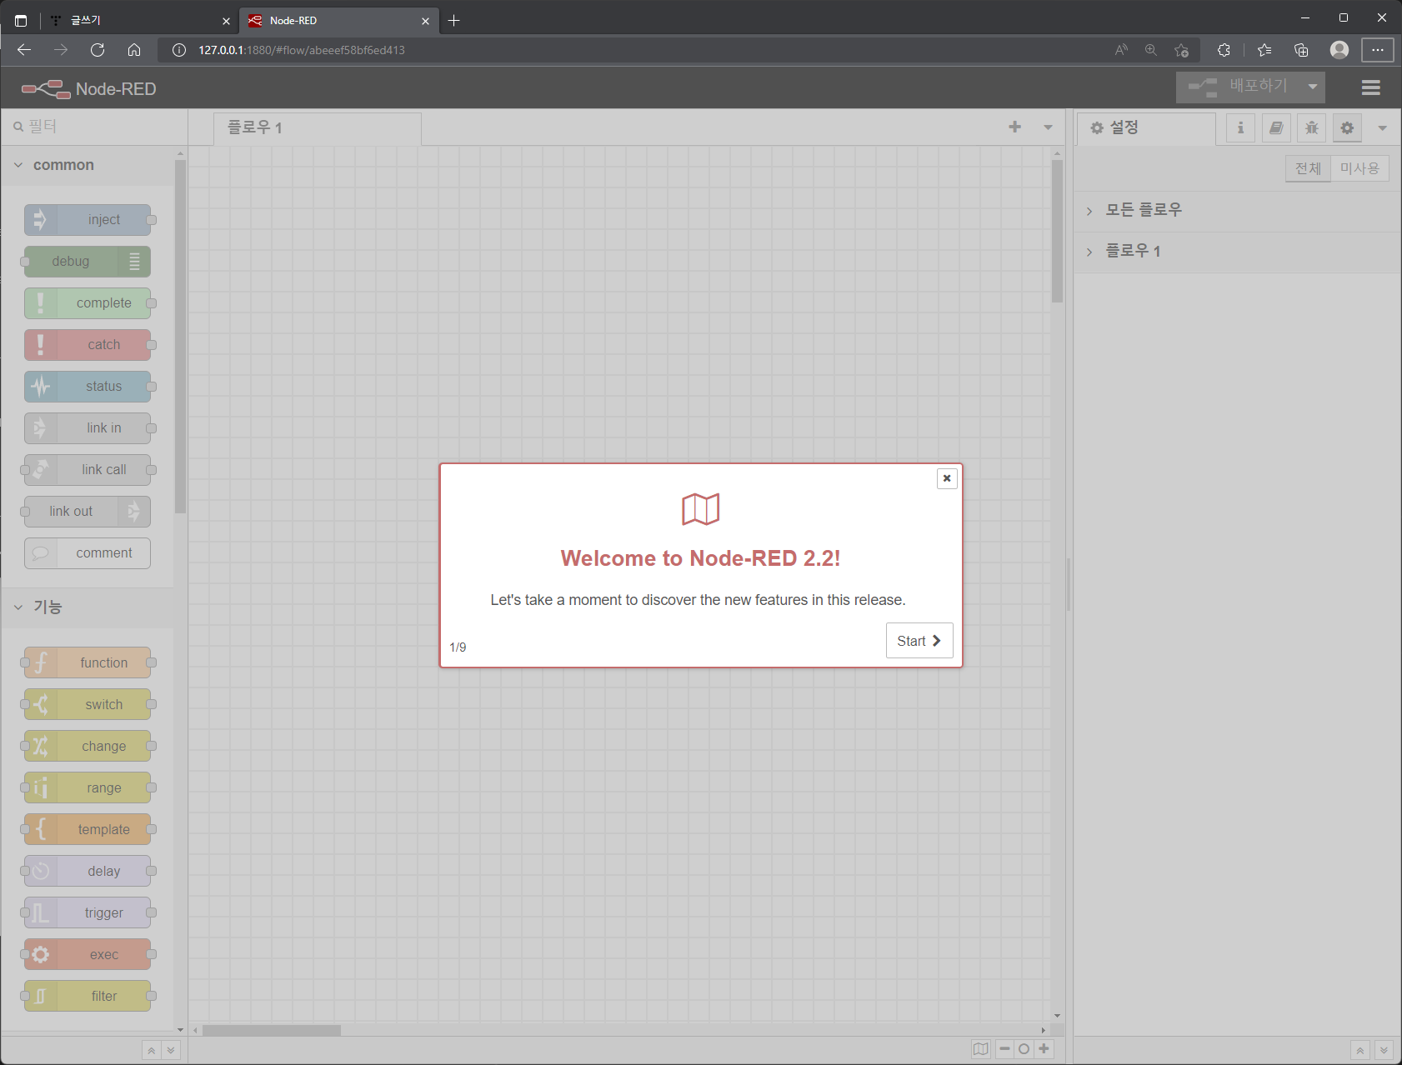Collapse all palette categories

pos(151,1050)
